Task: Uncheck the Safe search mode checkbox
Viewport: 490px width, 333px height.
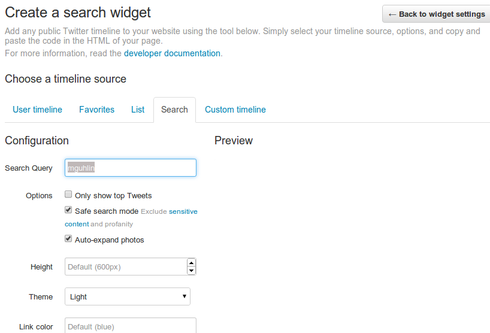Action: point(69,210)
